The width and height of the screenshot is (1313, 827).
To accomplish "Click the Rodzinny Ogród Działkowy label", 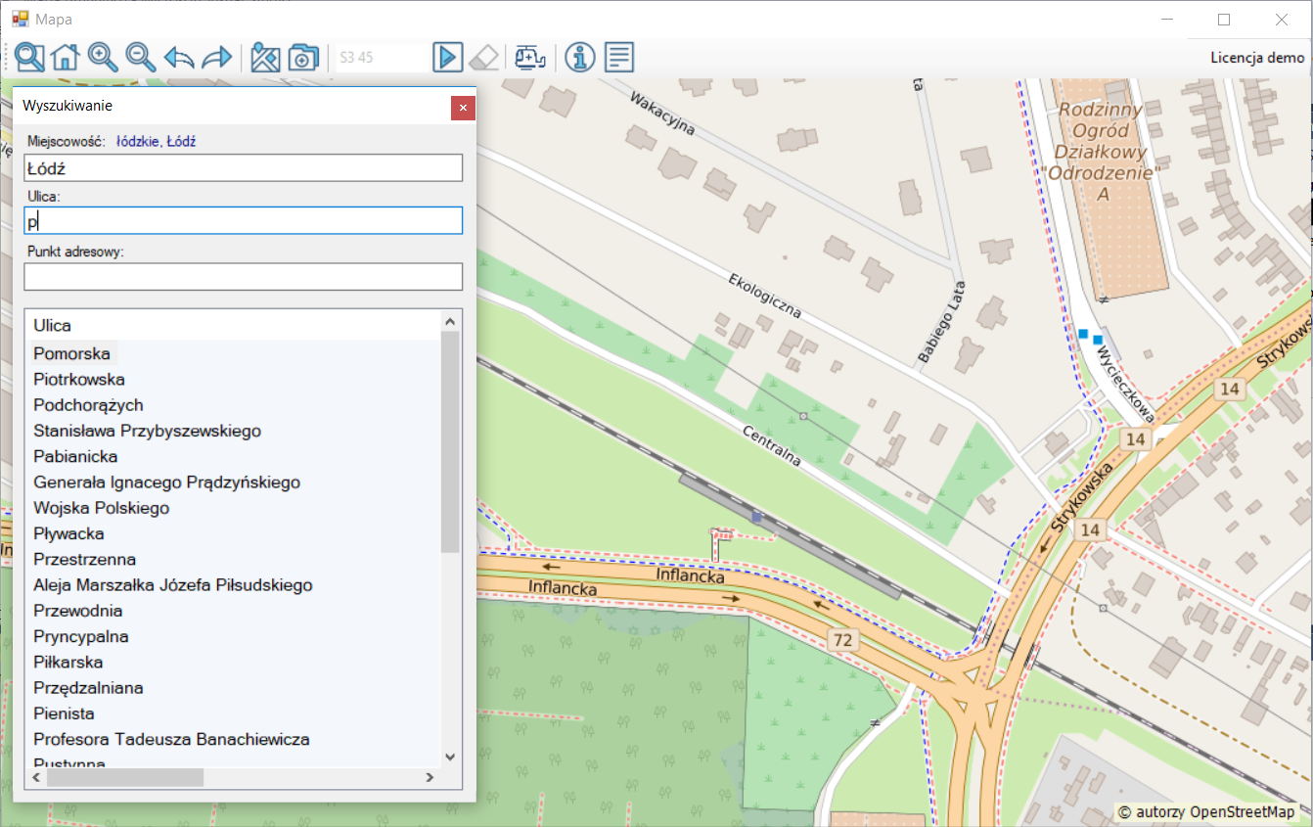I will (x=1105, y=152).
